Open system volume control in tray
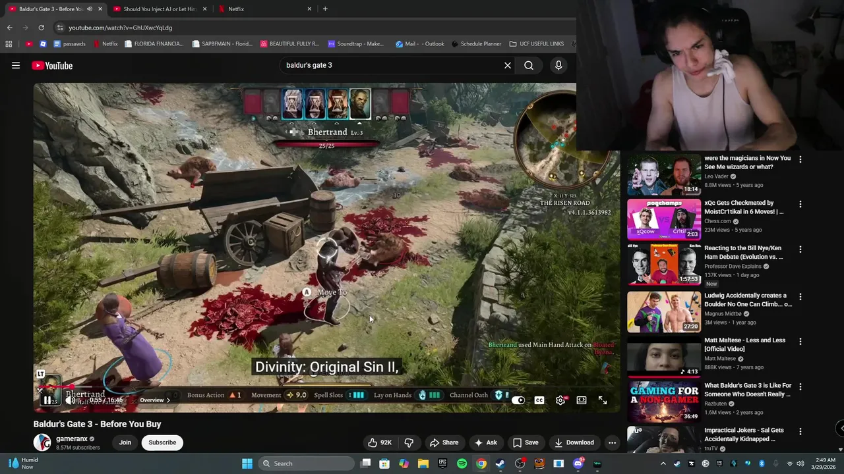 [x=800, y=463]
